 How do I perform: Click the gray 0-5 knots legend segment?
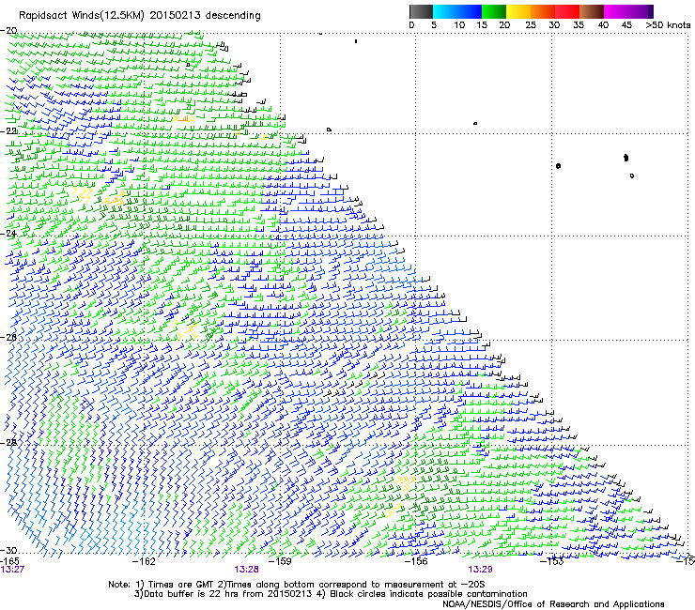(422, 12)
